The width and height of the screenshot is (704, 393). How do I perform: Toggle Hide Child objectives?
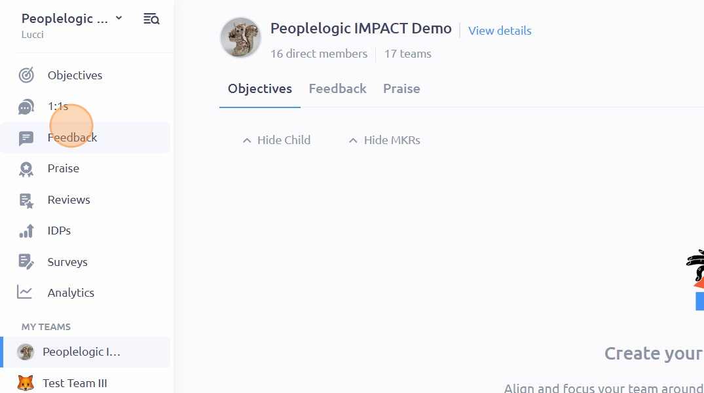[276, 140]
